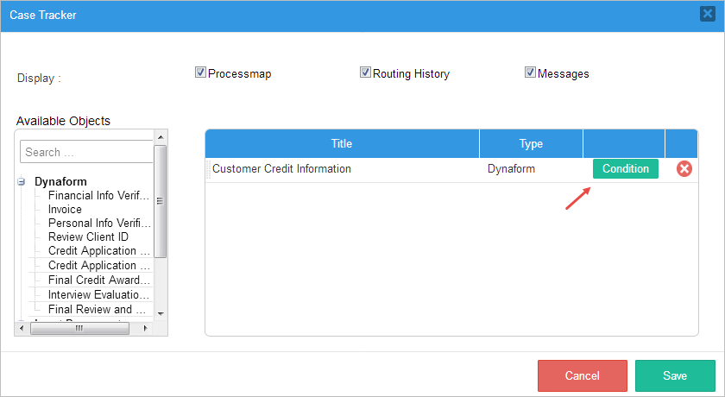Select Review Client ID object
The width and height of the screenshot is (725, 397).
[x=88, y=237]
